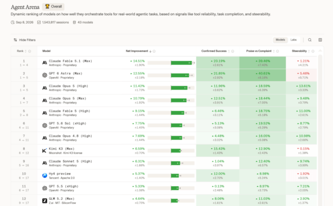Click the rank 8 cell for Kimi K3
The height and width of the screenshot is (206, 333).
tap(24, 150)
